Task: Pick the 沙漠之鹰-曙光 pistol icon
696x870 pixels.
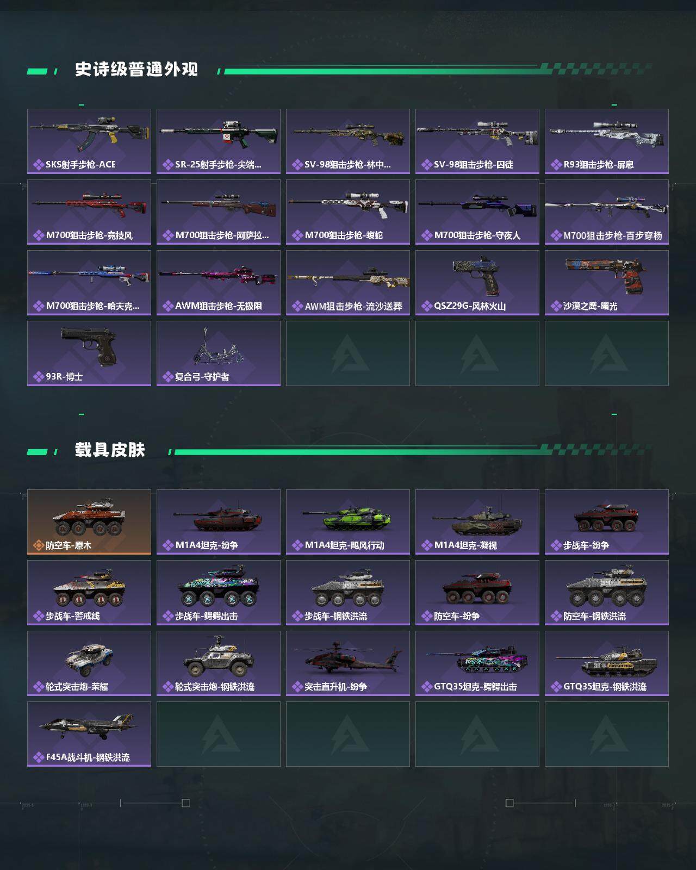Action: pyautogui.click(x=607, y=275)
